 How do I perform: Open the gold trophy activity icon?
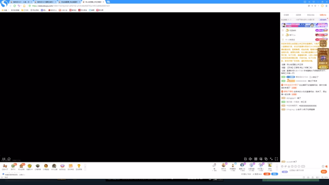coord(79,167)
